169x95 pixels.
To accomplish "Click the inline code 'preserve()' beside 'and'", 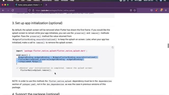I will (80, 33).
